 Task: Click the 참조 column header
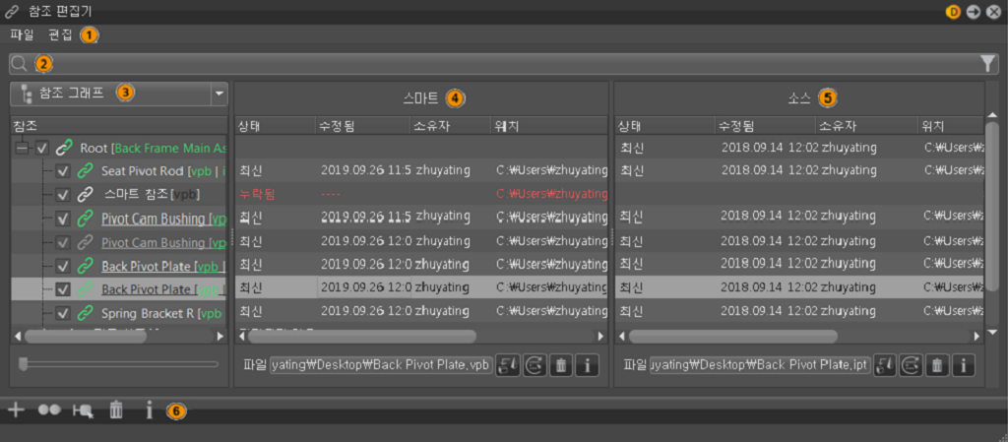click(x=119, y=125)
